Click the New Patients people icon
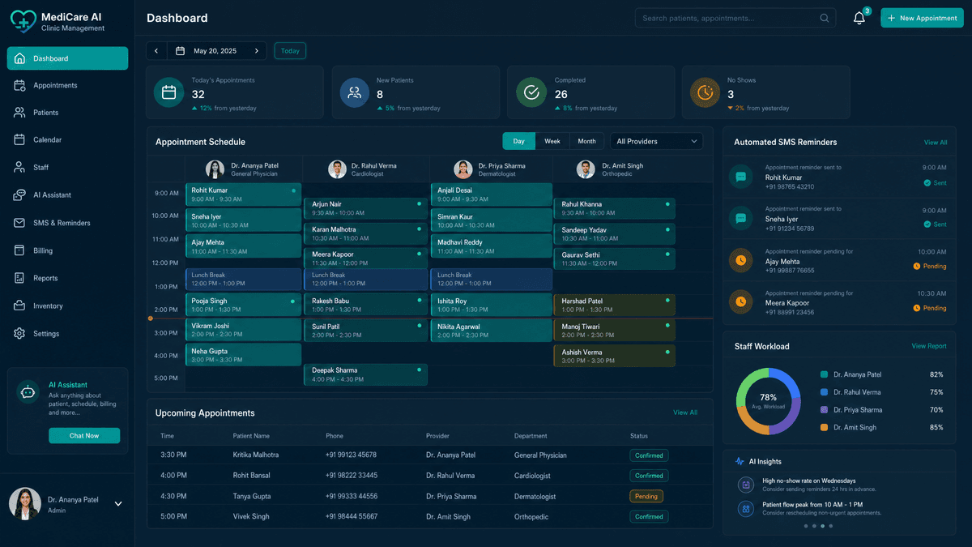This screenshot has height=547, width=972. (x=354, y=92)
